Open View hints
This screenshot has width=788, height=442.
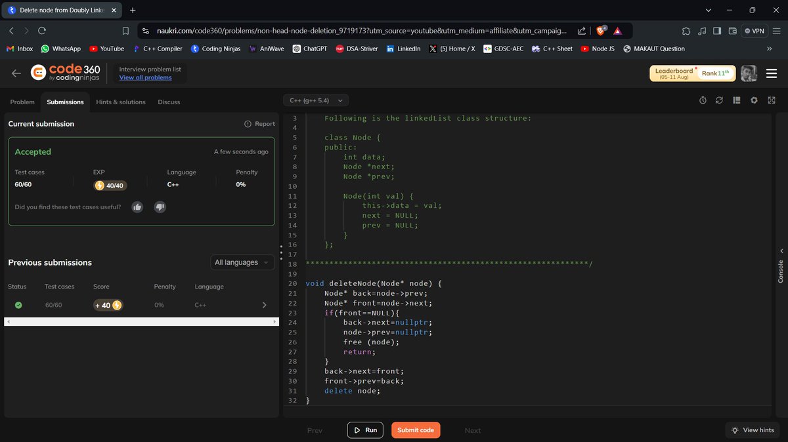pyautogui.click(x=753, y=430)
